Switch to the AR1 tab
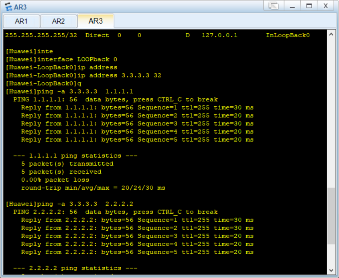This screenshot has width=339, height=278. pyautogui.click(x=21, y=21)
